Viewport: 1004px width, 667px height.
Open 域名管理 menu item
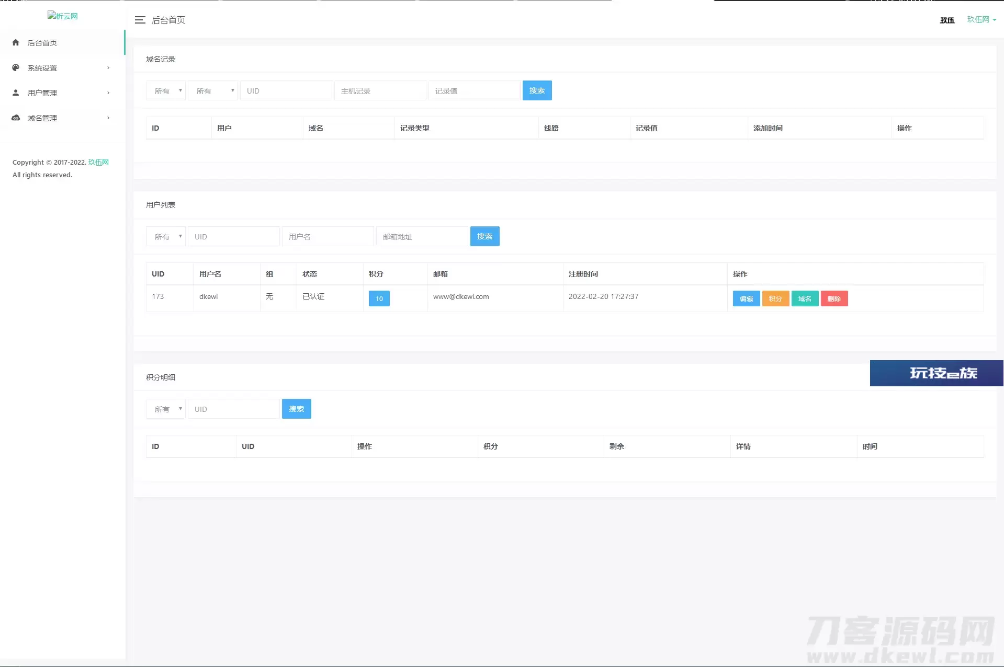point(63,118)
